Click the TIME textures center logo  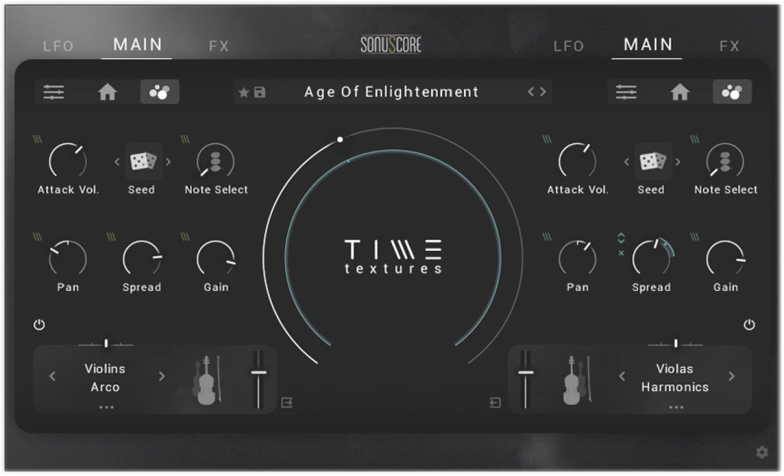click(393, 256)
